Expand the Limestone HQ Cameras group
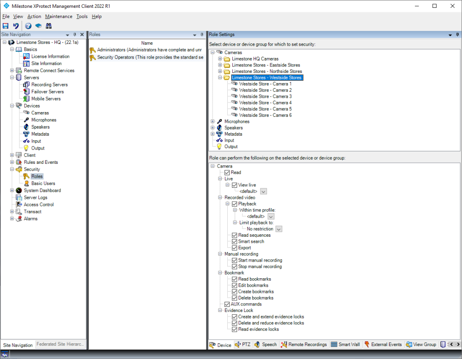 coord(220,59)
